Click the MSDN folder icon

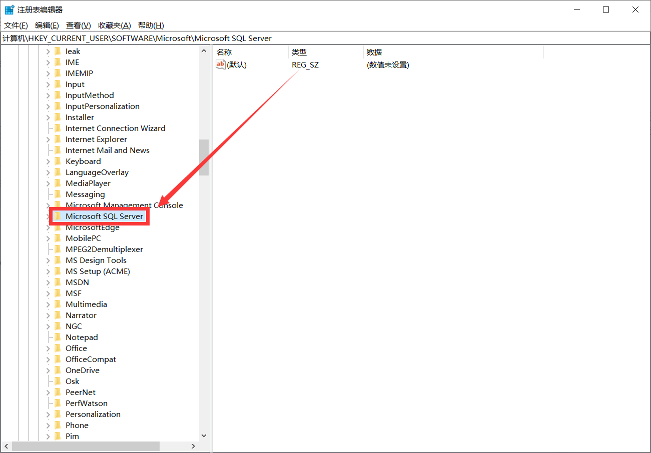click(x=58, y=282)
